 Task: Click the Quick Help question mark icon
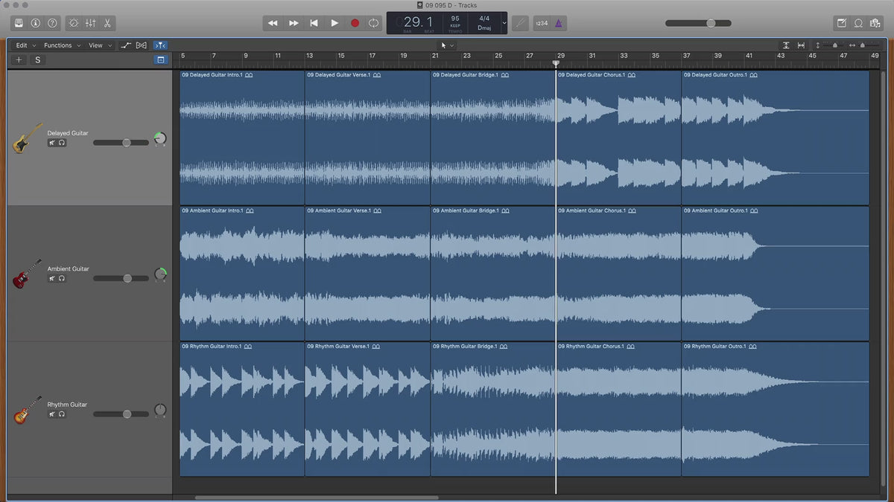coord(51,23)
